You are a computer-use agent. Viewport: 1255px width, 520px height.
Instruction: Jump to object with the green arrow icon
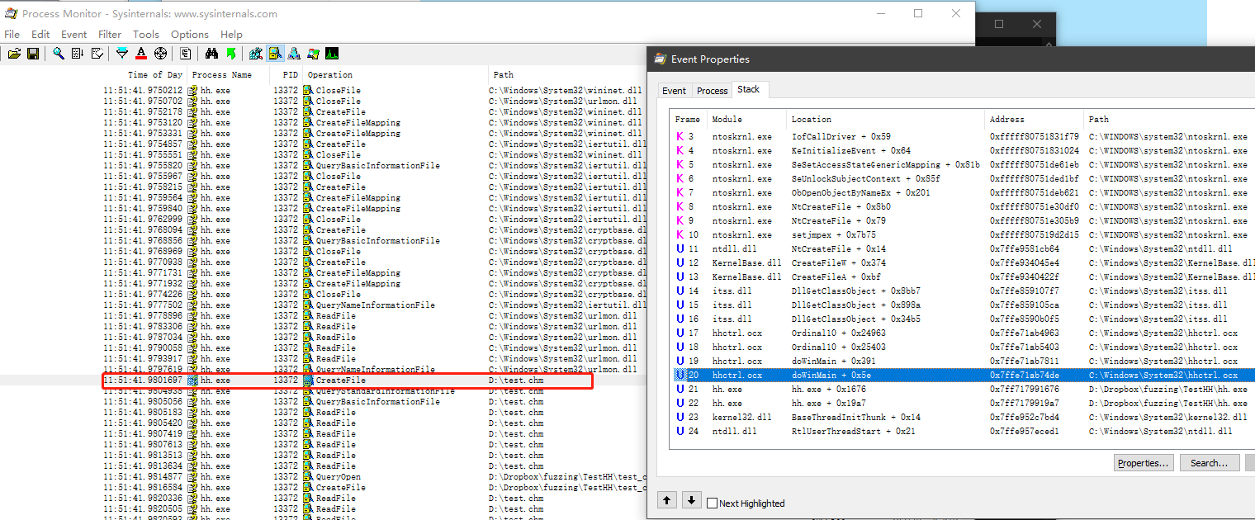[x=231, y=54]
